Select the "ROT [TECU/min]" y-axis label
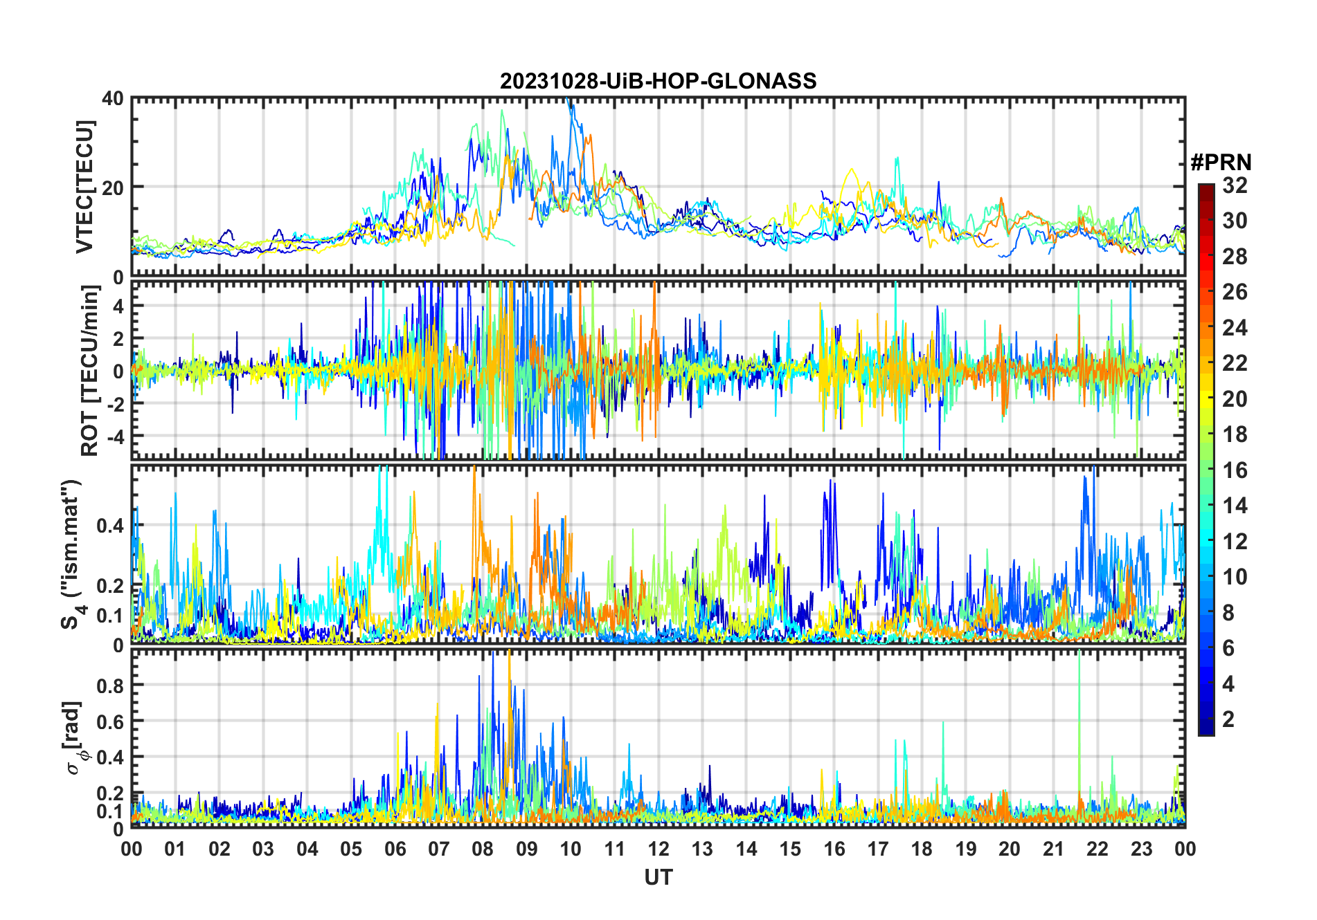The height and width of the screenshot is (920, 1317). 90,371
